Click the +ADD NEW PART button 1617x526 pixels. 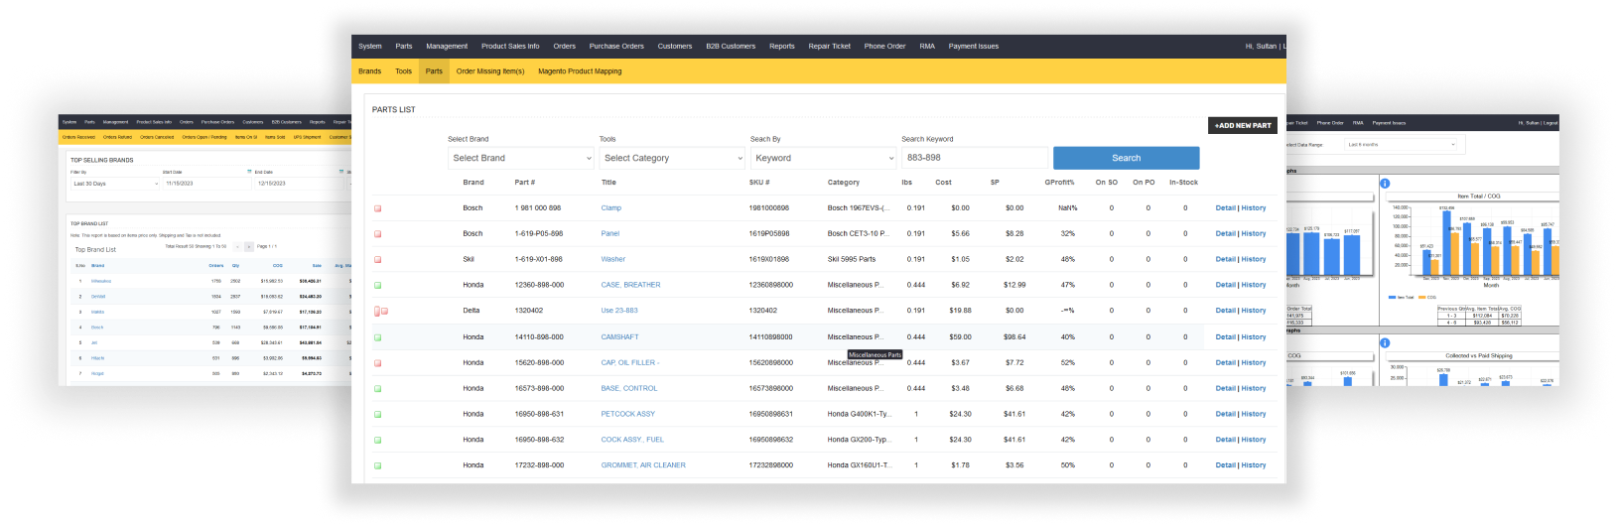1243,125
